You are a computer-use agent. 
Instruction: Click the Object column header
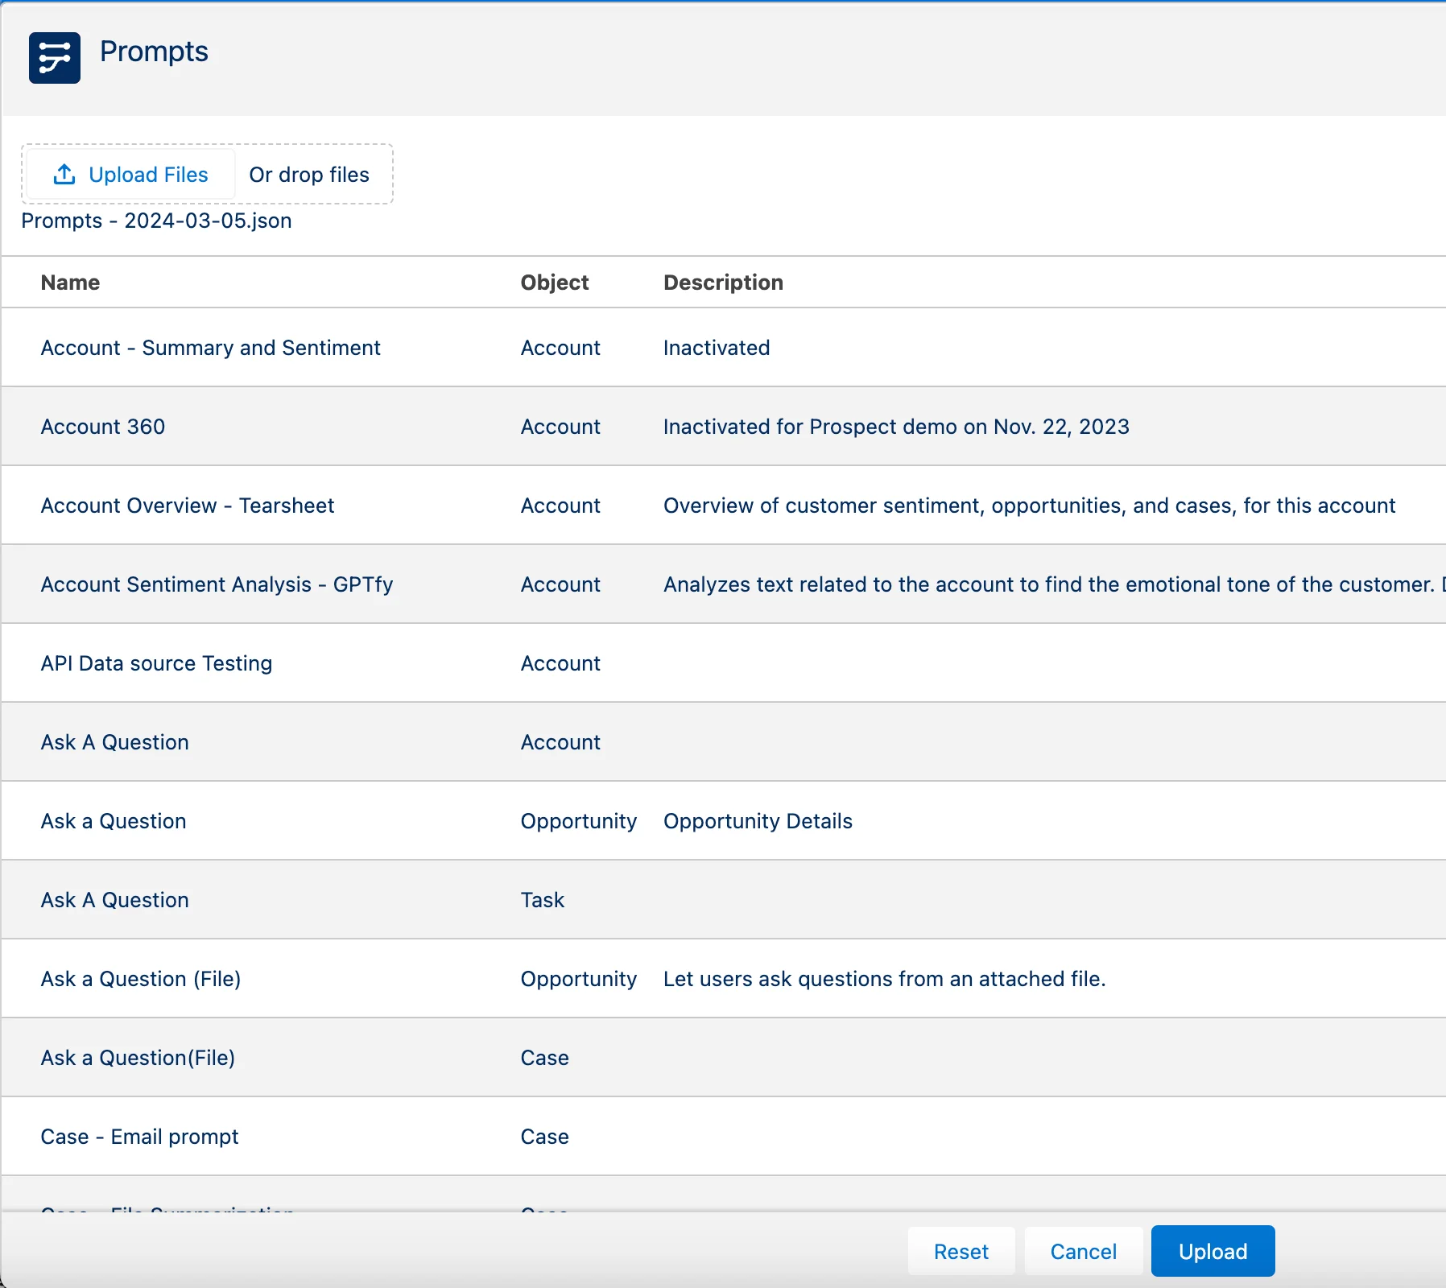pos(555,283)
